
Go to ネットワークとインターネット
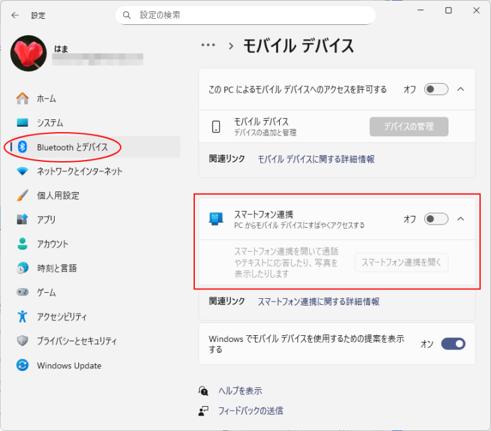point(94,171)
